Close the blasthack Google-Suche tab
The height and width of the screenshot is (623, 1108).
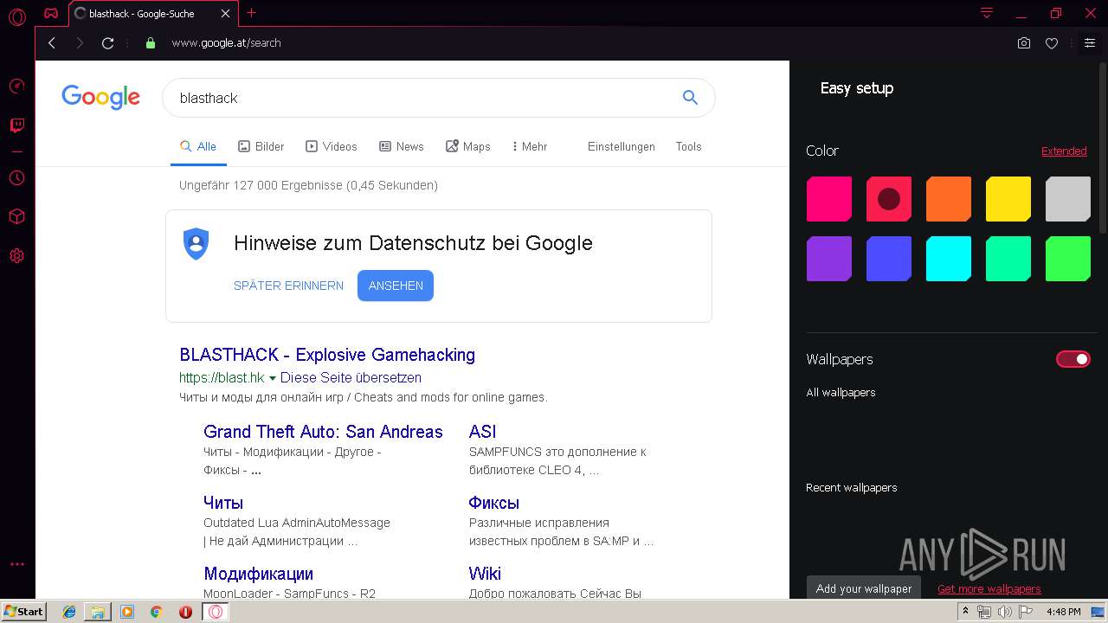tap(226, 14)
